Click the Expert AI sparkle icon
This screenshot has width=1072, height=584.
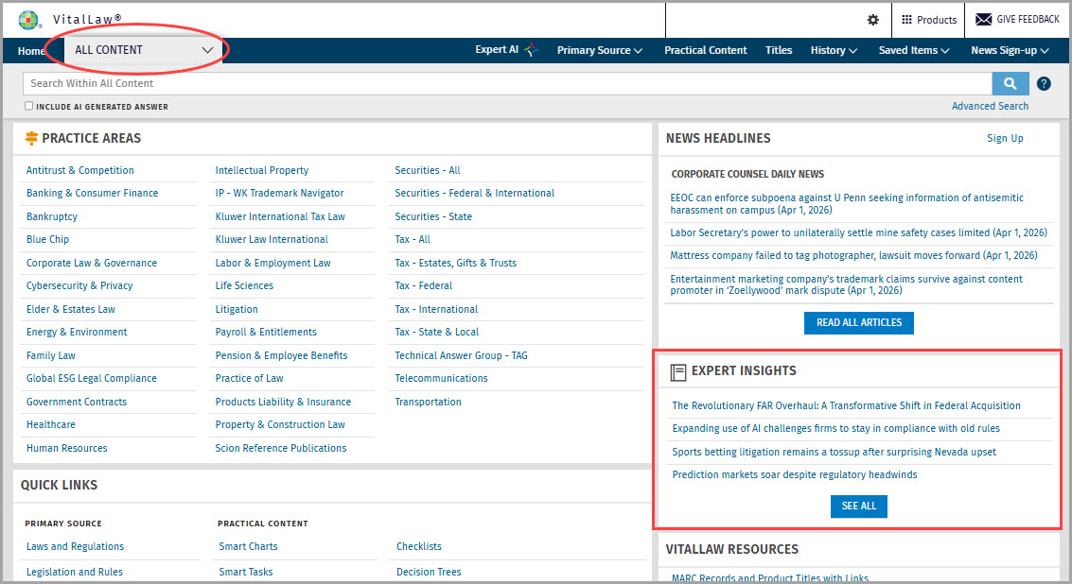point(531,50)
